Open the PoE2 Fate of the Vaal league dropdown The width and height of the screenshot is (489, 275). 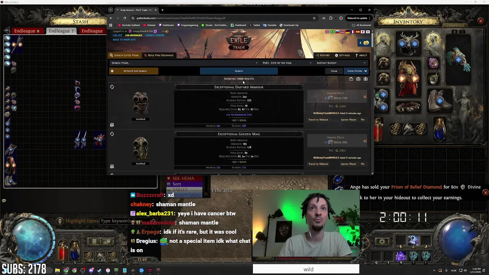(x=287, y=63)
